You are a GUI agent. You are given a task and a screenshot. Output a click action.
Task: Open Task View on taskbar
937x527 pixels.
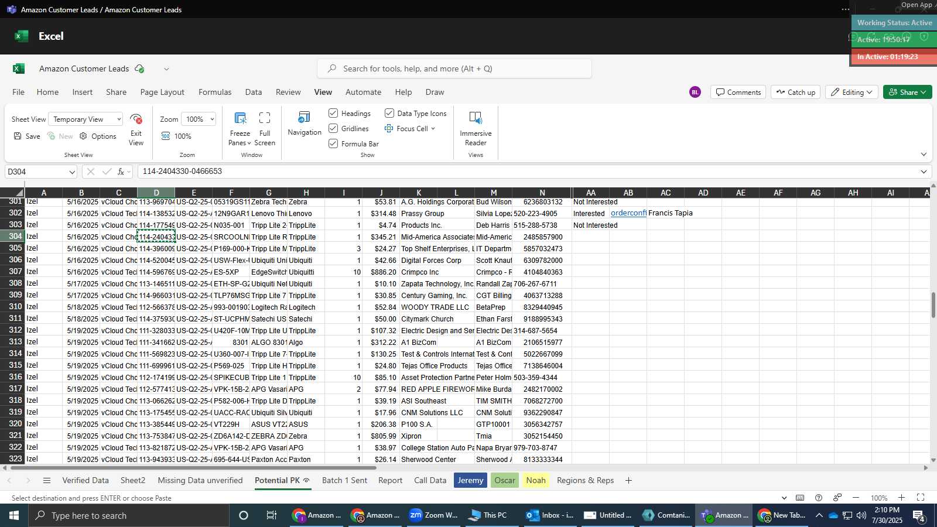click(271, 515)
